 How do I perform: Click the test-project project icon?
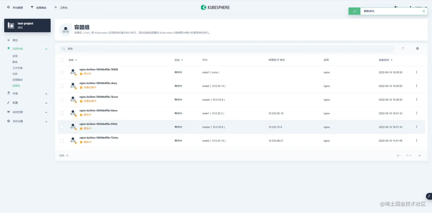click(x=11, y=25)
